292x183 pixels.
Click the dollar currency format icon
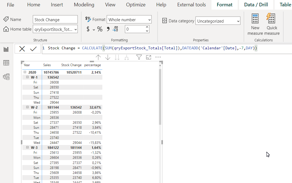click(x=88, y=29)
